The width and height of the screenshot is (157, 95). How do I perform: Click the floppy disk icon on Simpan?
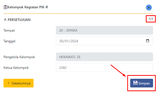[x=135, y=83]
